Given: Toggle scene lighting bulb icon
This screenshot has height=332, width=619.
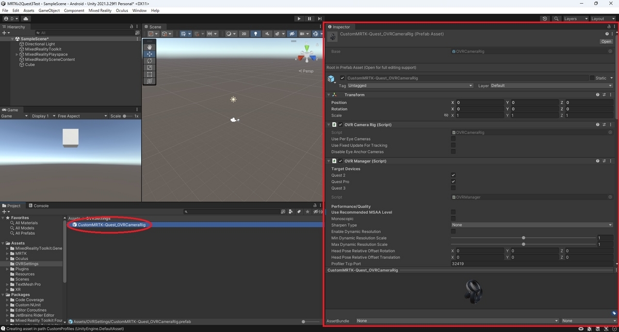Looking at the screenshot, I should pyautogui.click(x=255, y=34).
